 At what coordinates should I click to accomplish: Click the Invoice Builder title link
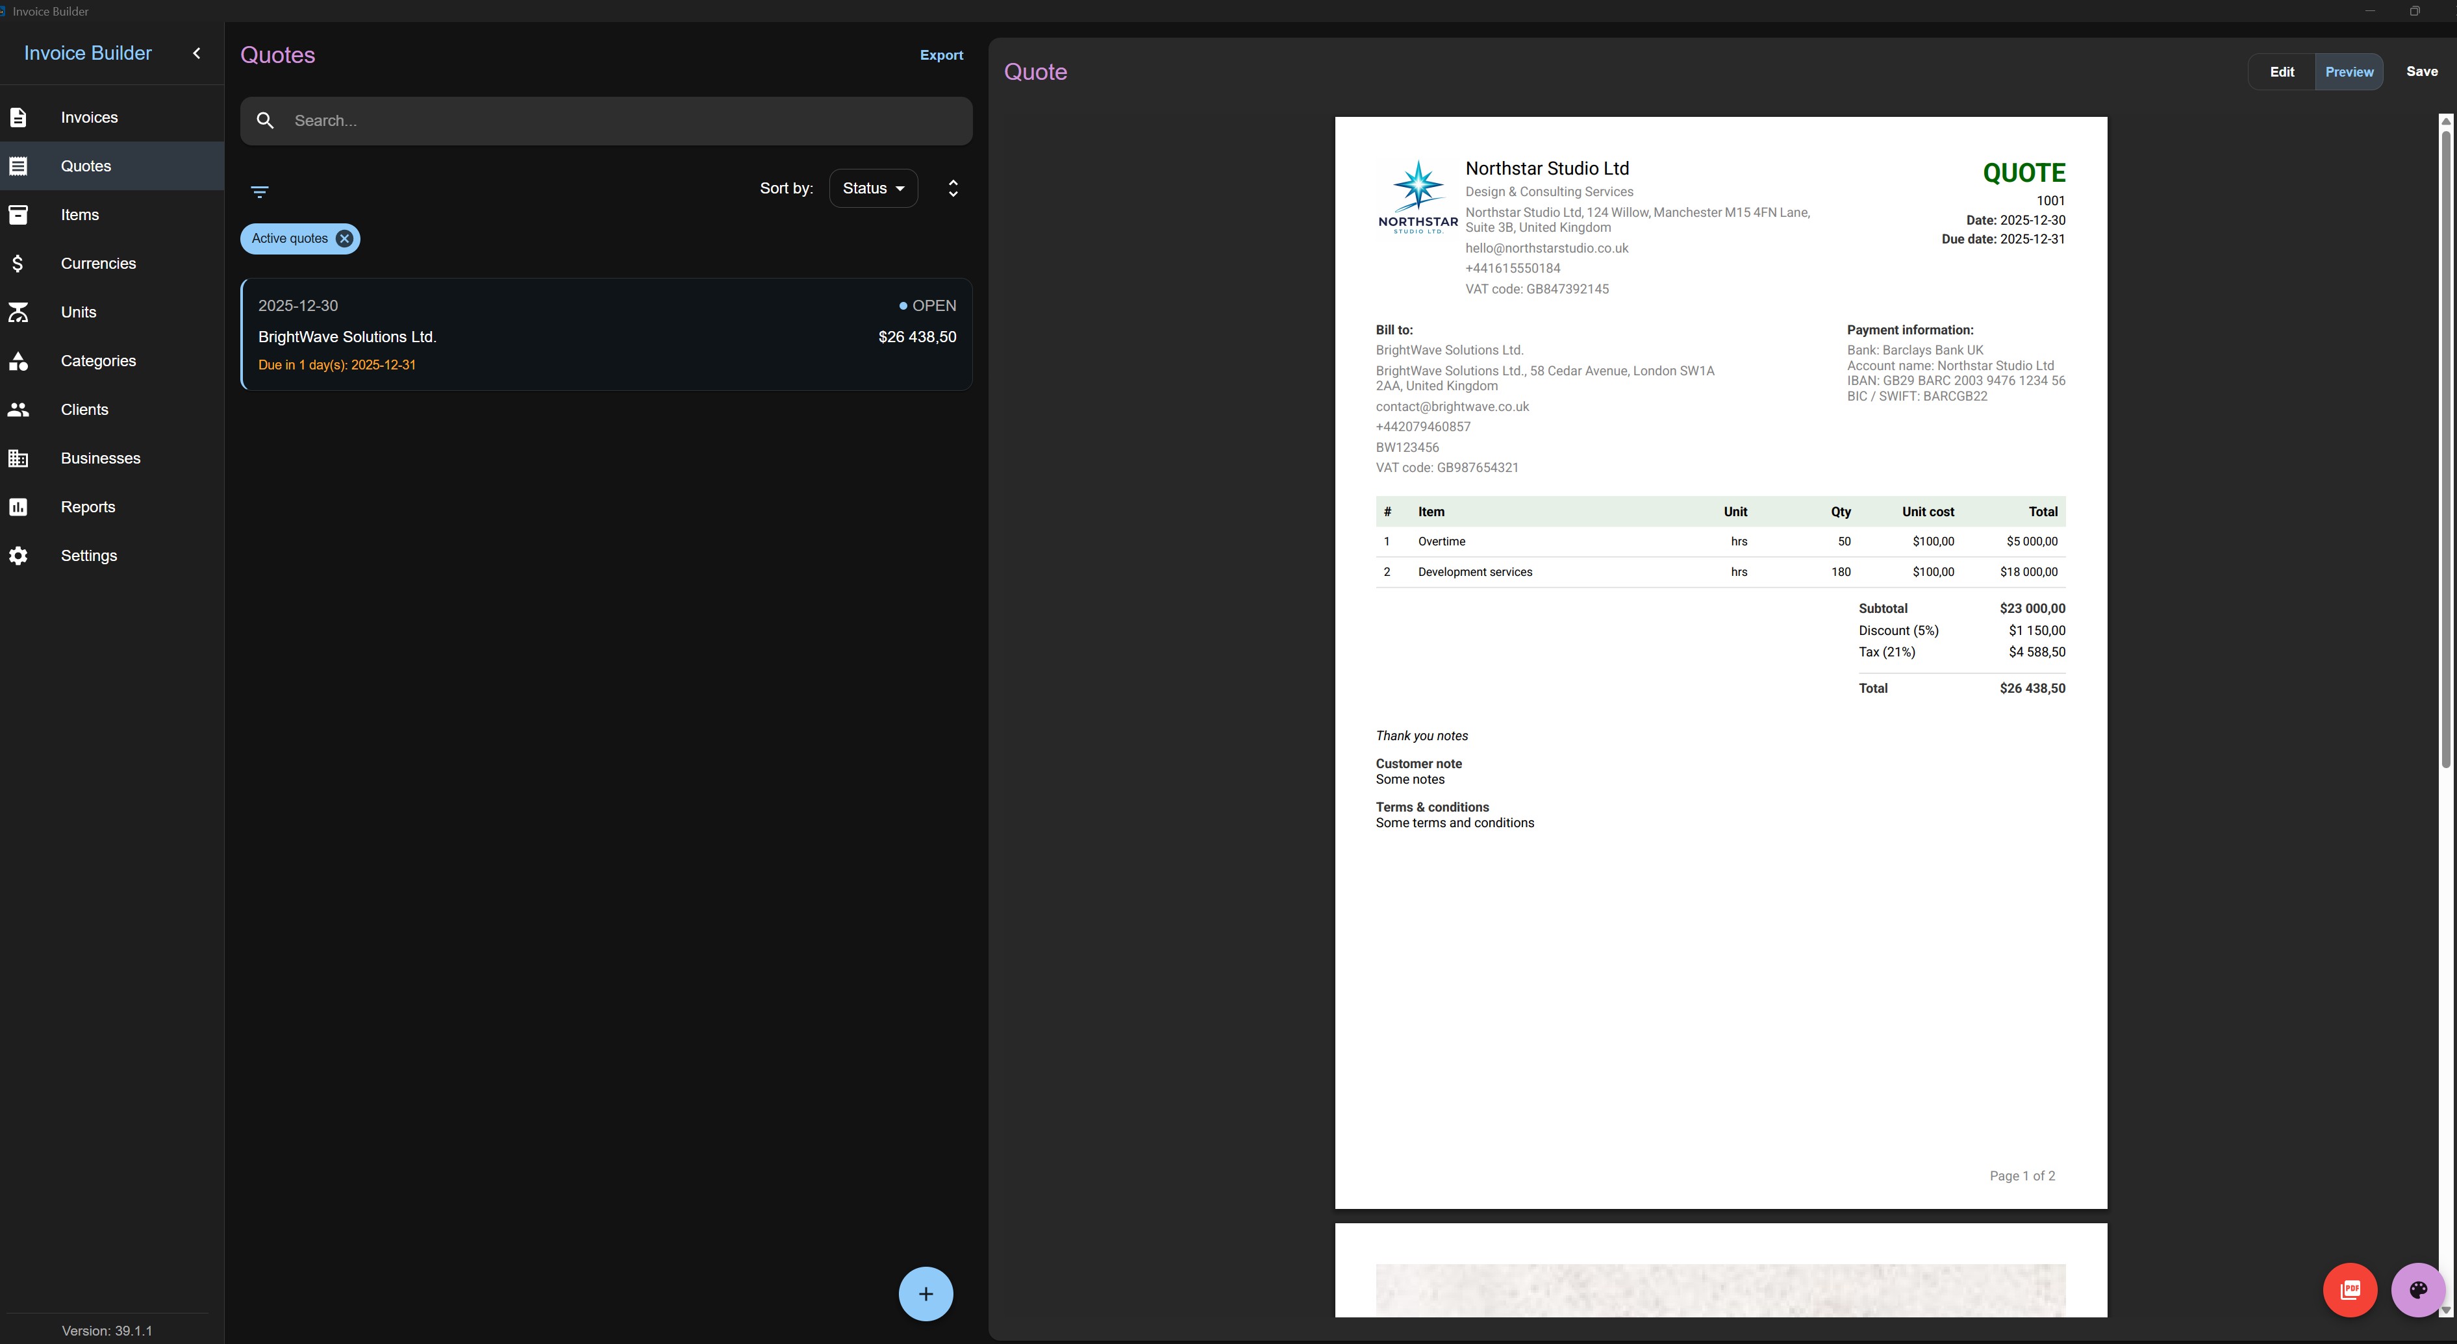click(x=88, y=53)
